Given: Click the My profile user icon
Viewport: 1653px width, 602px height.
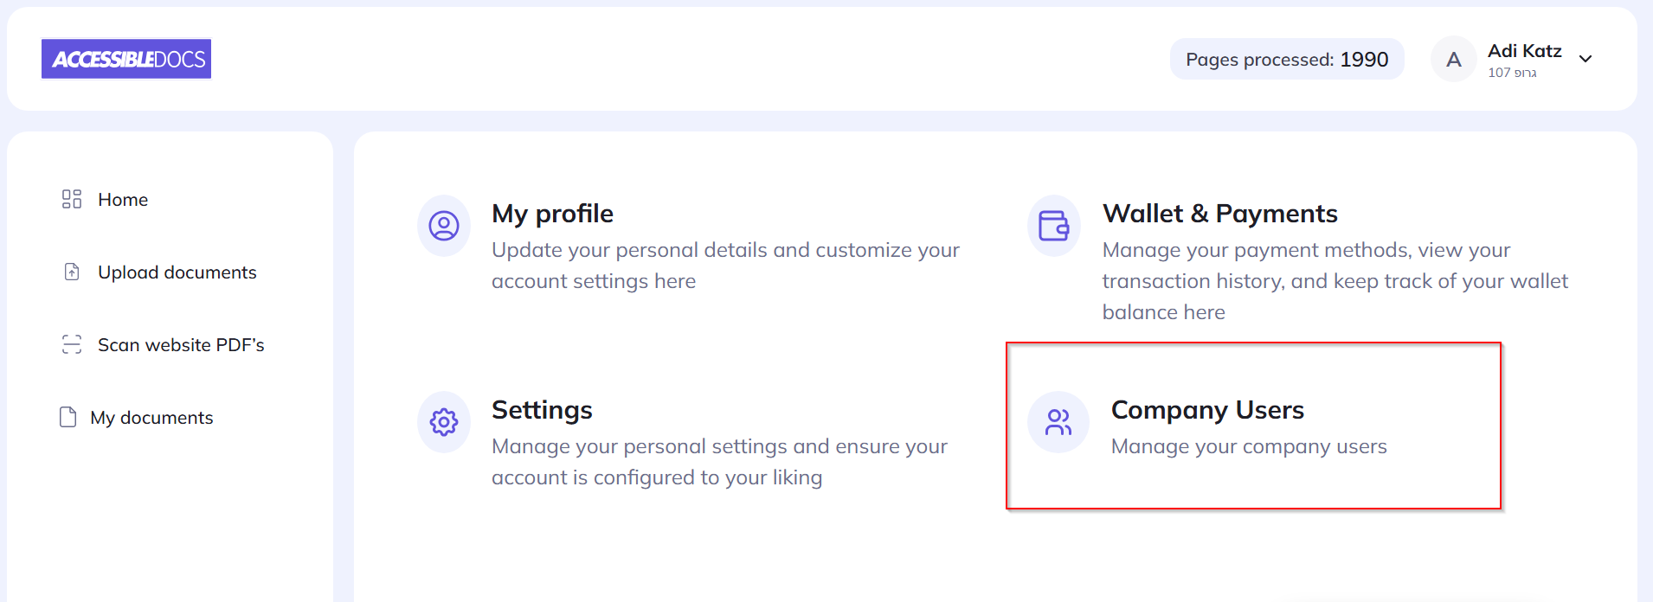Looking at the screenshot, I should coord(443,225).
